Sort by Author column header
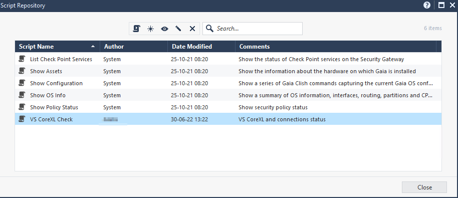Viewport: 458px width, 198px height. click(x=134, y=47)
